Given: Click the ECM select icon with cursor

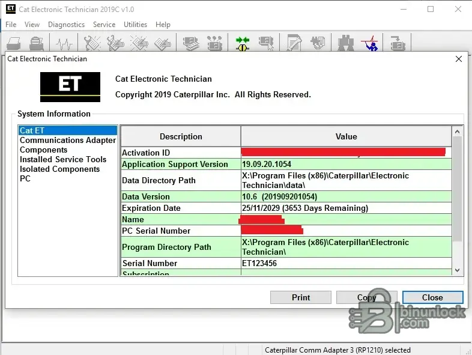Looking at the screenshot, I should pos(266,43).
